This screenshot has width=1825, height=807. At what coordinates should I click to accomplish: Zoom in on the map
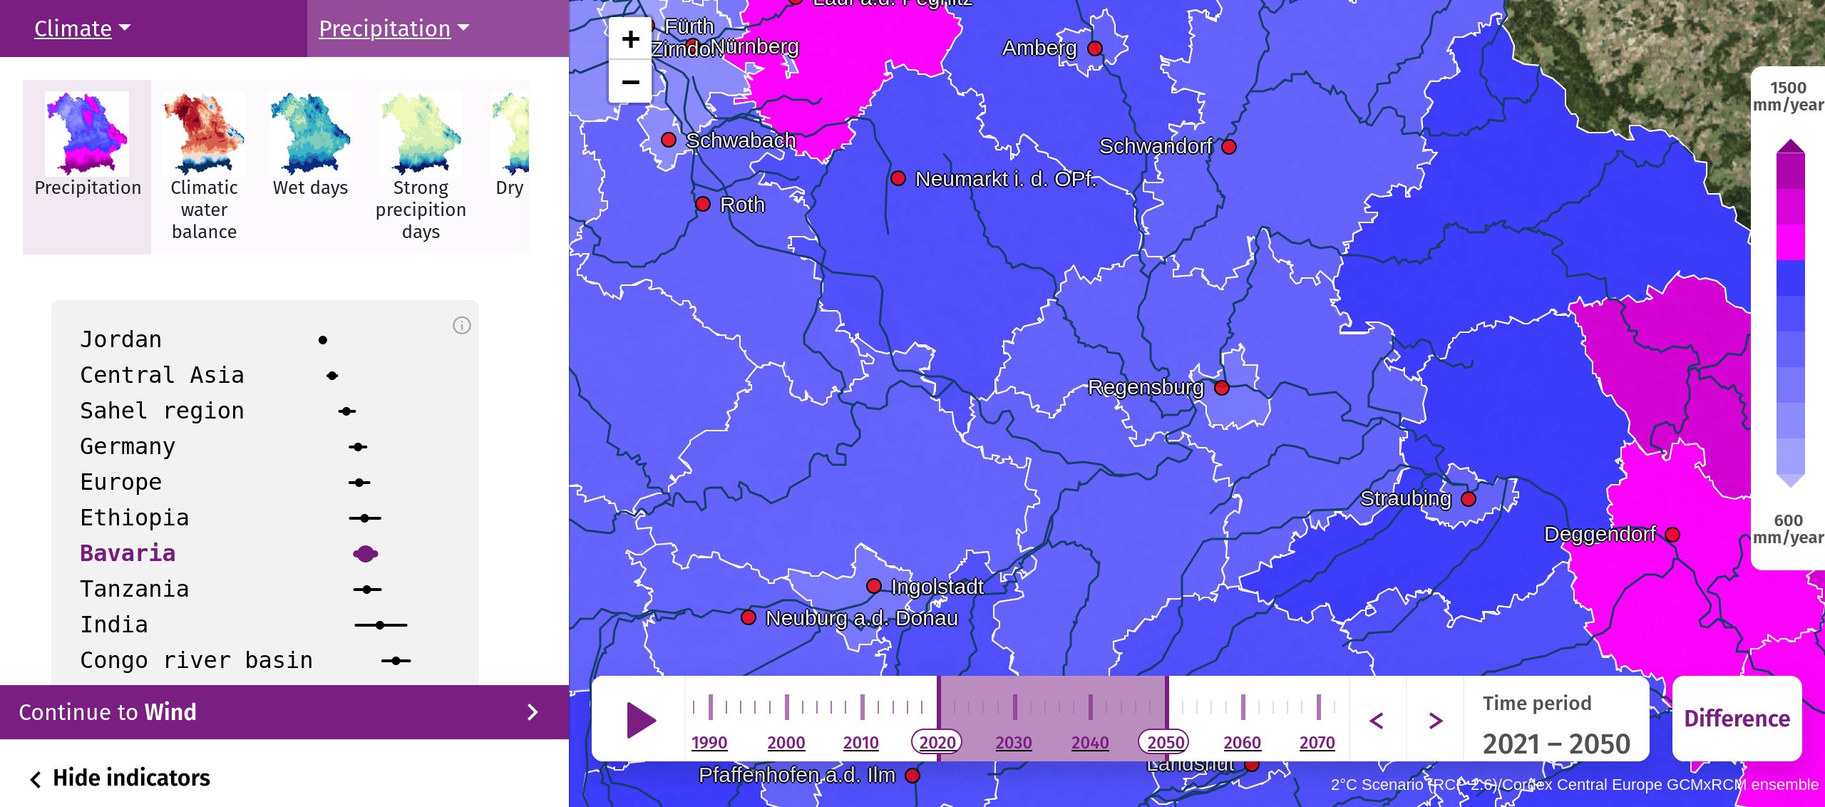pyautogui.click(x=630, y=39)
